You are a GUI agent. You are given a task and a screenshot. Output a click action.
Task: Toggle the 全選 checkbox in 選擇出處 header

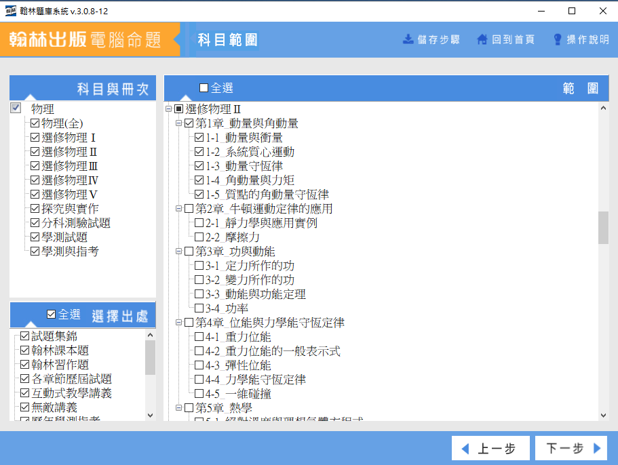52,315
